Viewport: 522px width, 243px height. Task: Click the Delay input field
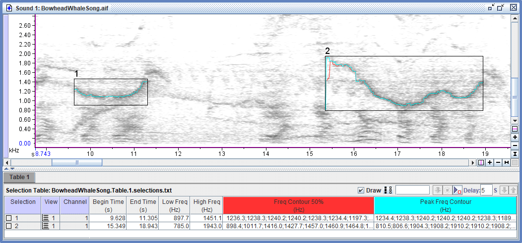pyautogui.click(x=486, y=190)
